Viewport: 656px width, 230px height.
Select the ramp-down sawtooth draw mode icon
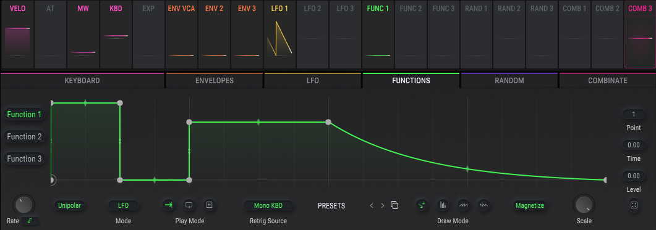coord(483,205)
